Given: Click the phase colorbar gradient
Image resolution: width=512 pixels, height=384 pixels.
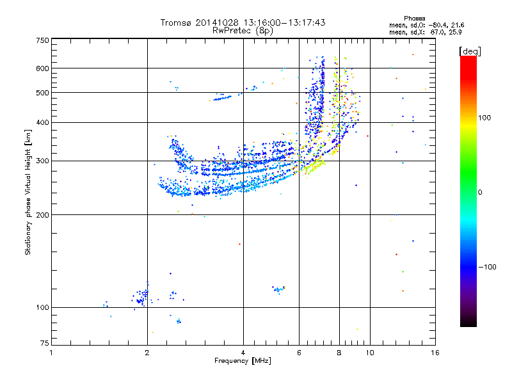Looking at the screenshot, I should (468, 191).
